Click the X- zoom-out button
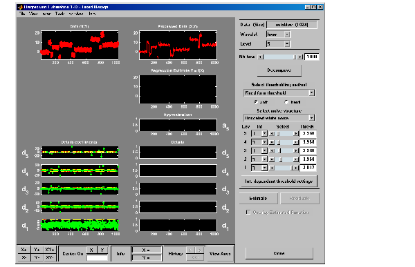Viewport: 415px width, 267px height. pos(24,257)
